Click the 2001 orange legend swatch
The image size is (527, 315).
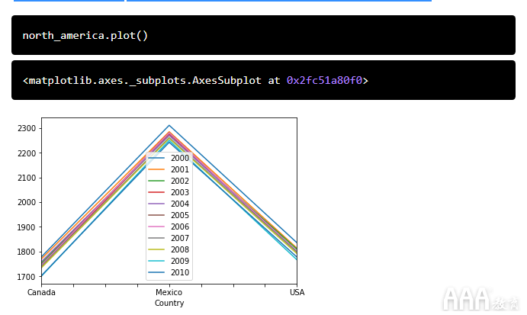pos(156,169)
